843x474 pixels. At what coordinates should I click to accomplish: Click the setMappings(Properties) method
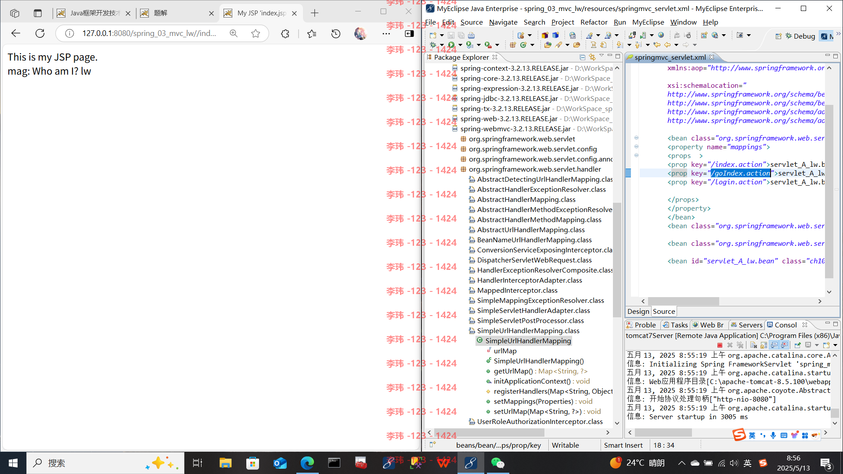click(539, 401)
